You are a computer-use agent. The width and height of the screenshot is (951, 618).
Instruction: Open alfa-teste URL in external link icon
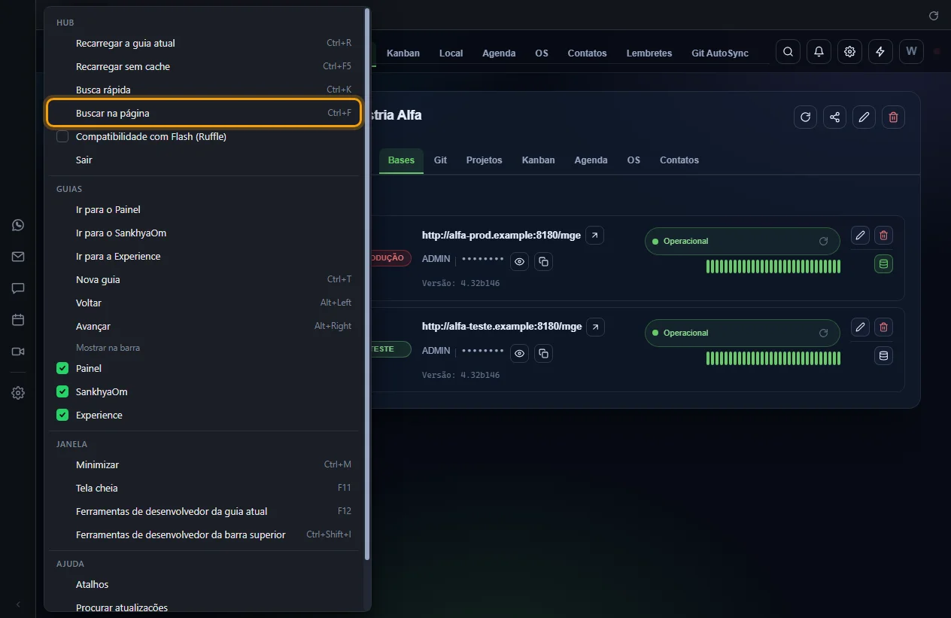[x=595, y=327]
